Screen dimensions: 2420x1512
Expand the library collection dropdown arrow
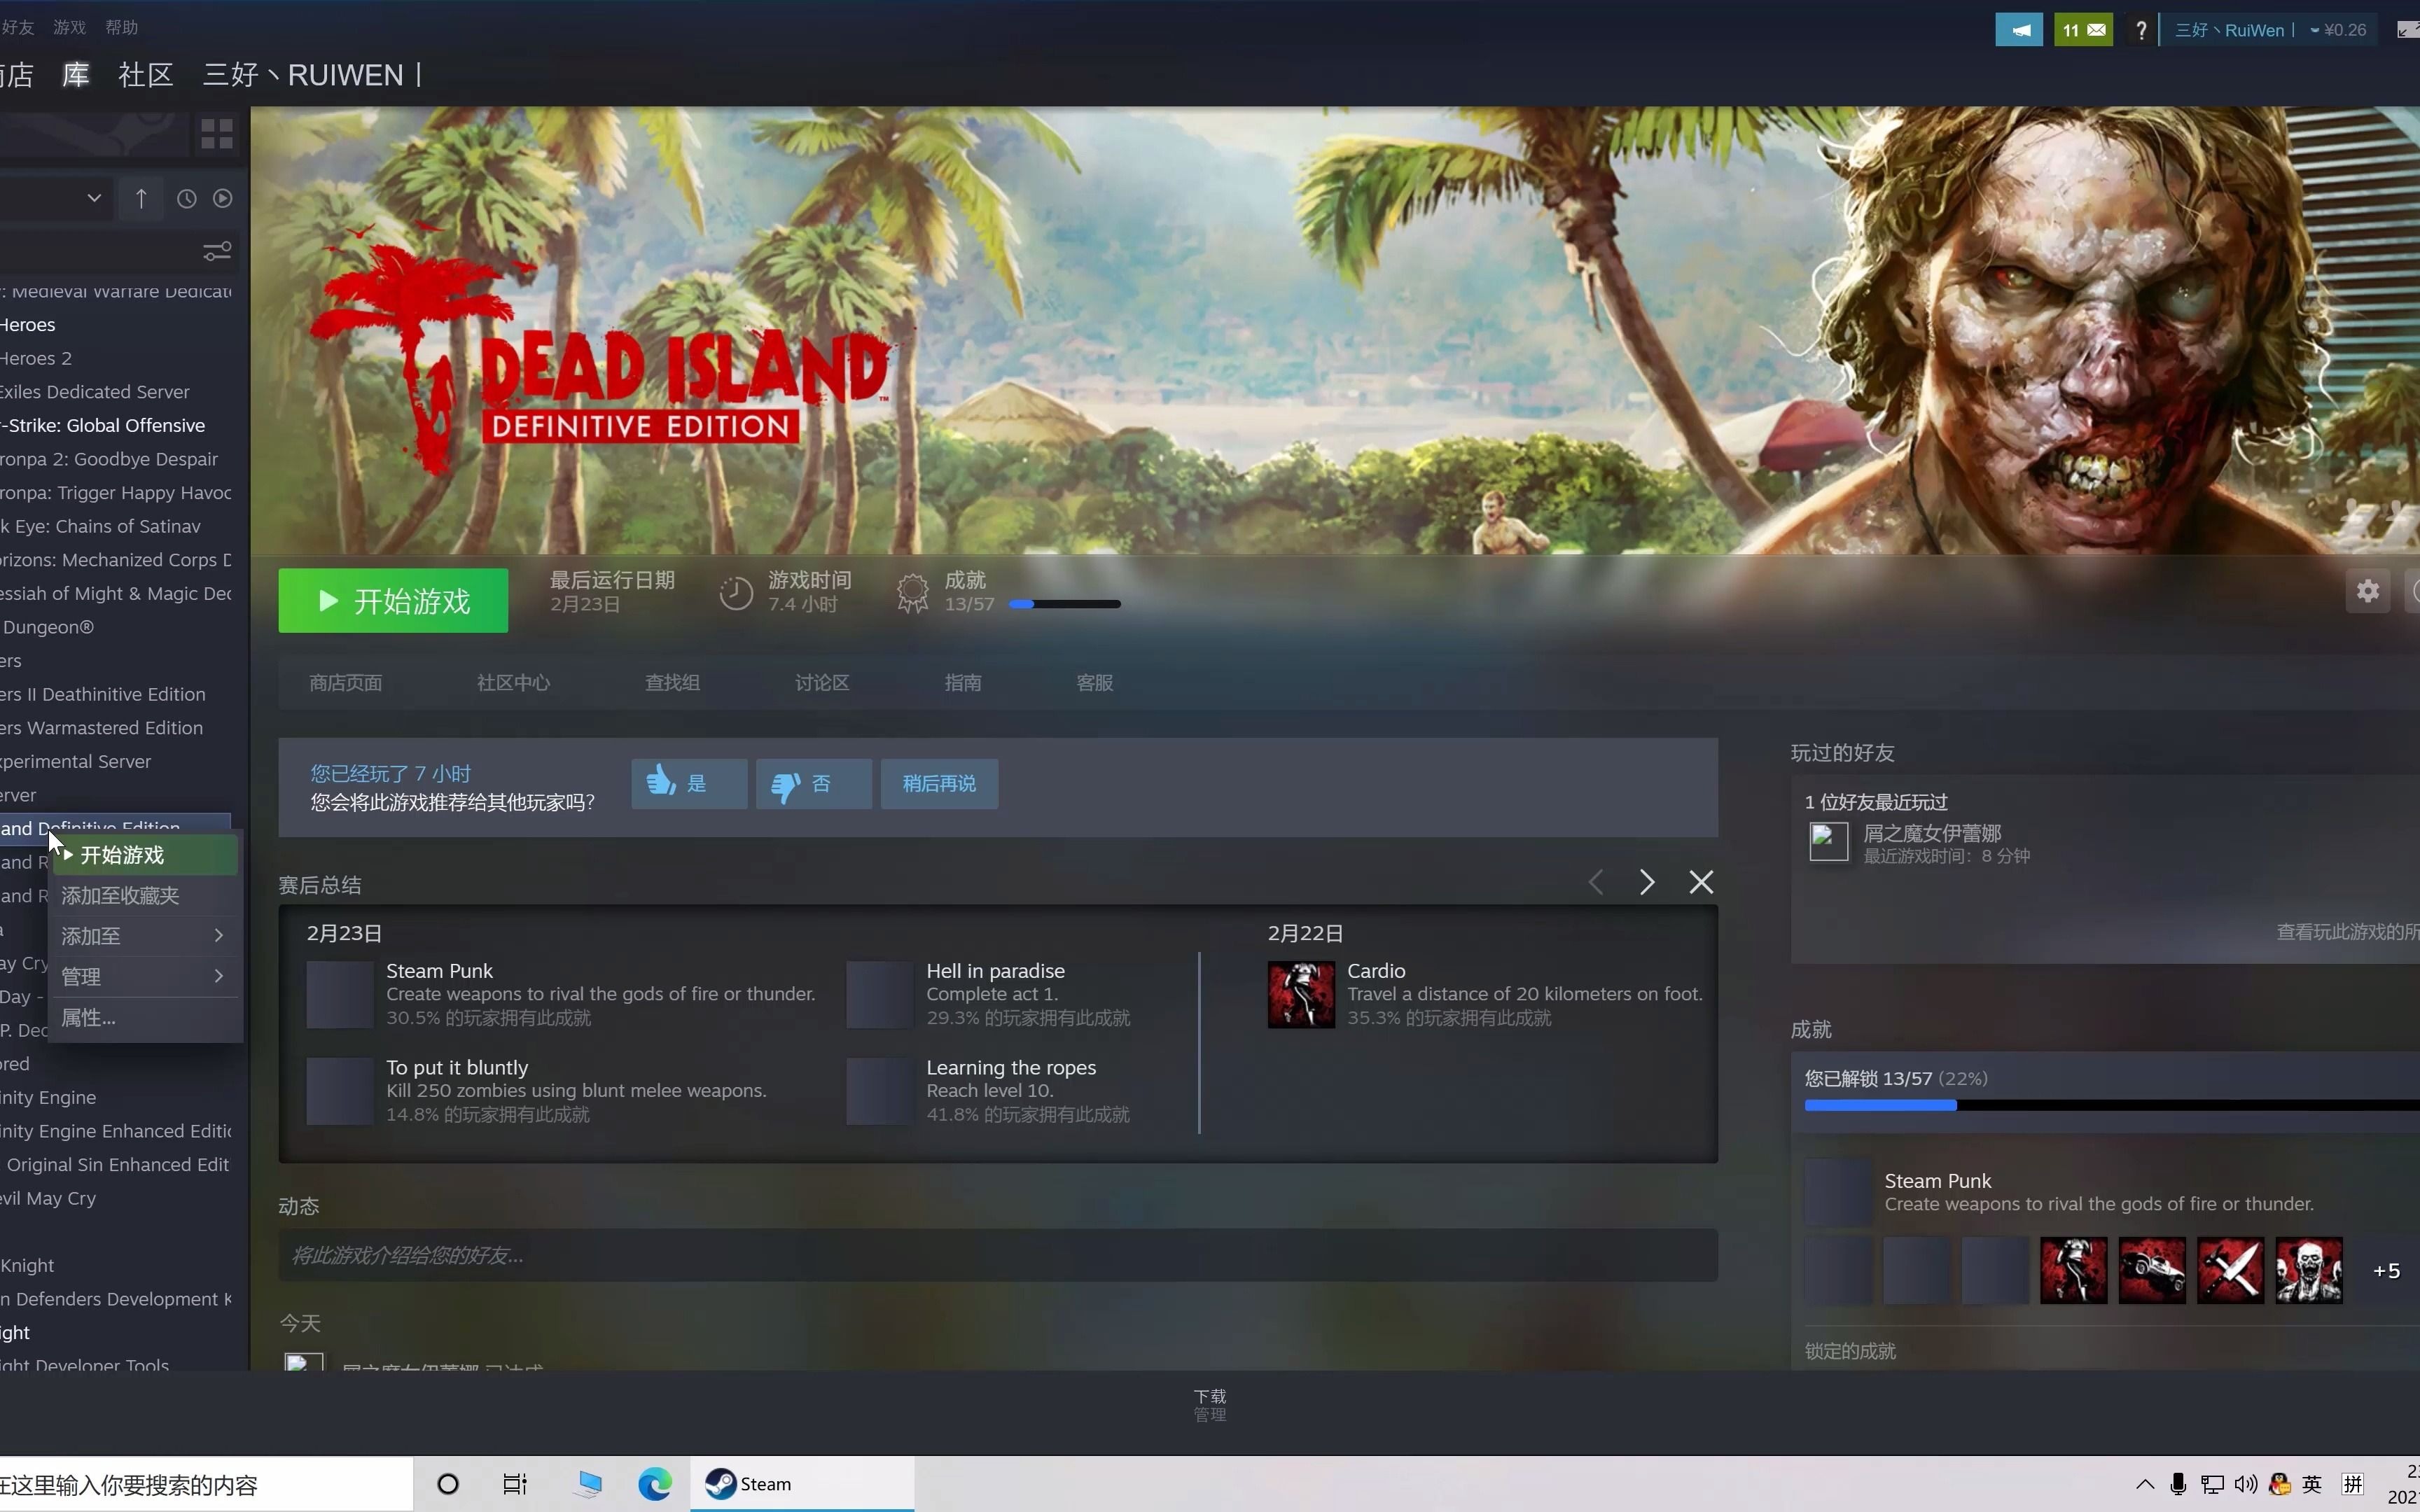click(94, 198)
